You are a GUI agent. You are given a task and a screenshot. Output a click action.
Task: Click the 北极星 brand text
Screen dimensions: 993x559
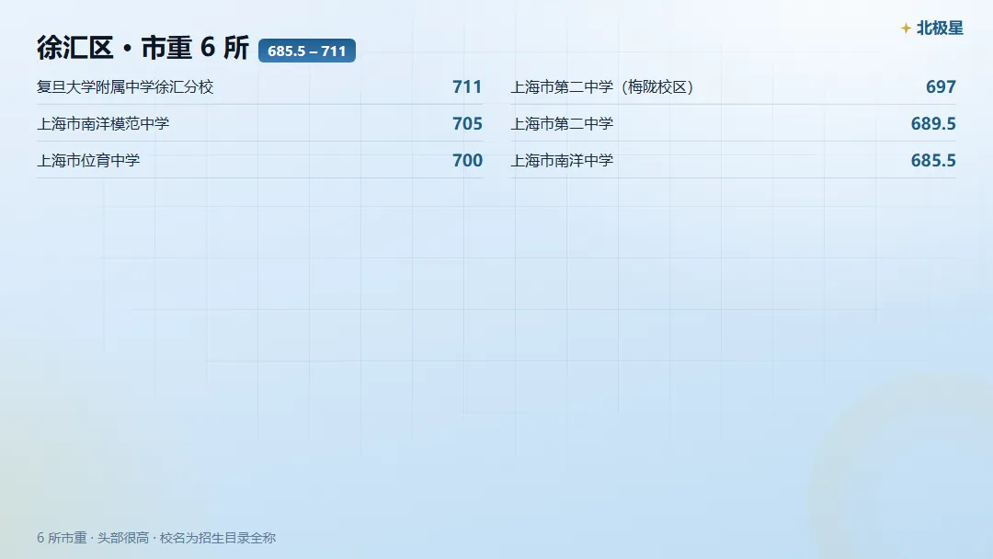point(940,28)
